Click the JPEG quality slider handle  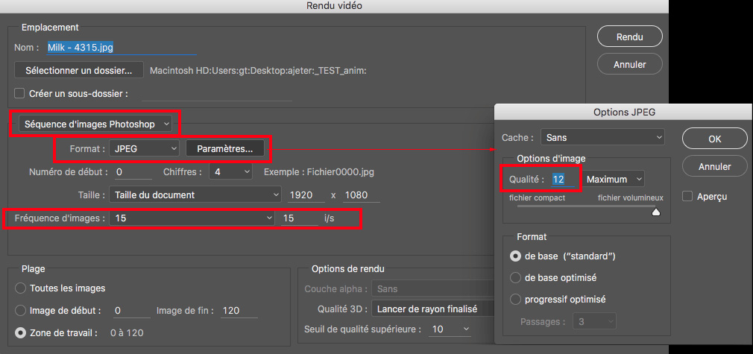tap(655, 212)
